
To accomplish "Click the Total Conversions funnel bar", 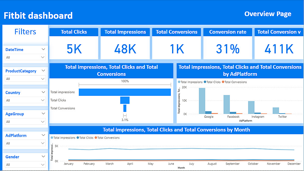I will [125, 108].
